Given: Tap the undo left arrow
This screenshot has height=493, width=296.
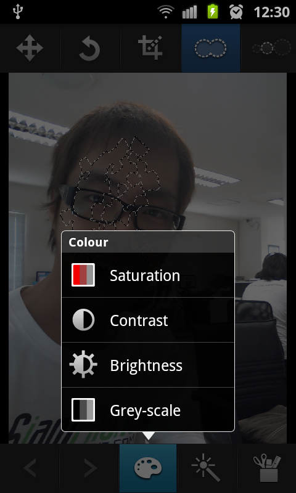Looking at the screenshot, I should tap(30, 468).
